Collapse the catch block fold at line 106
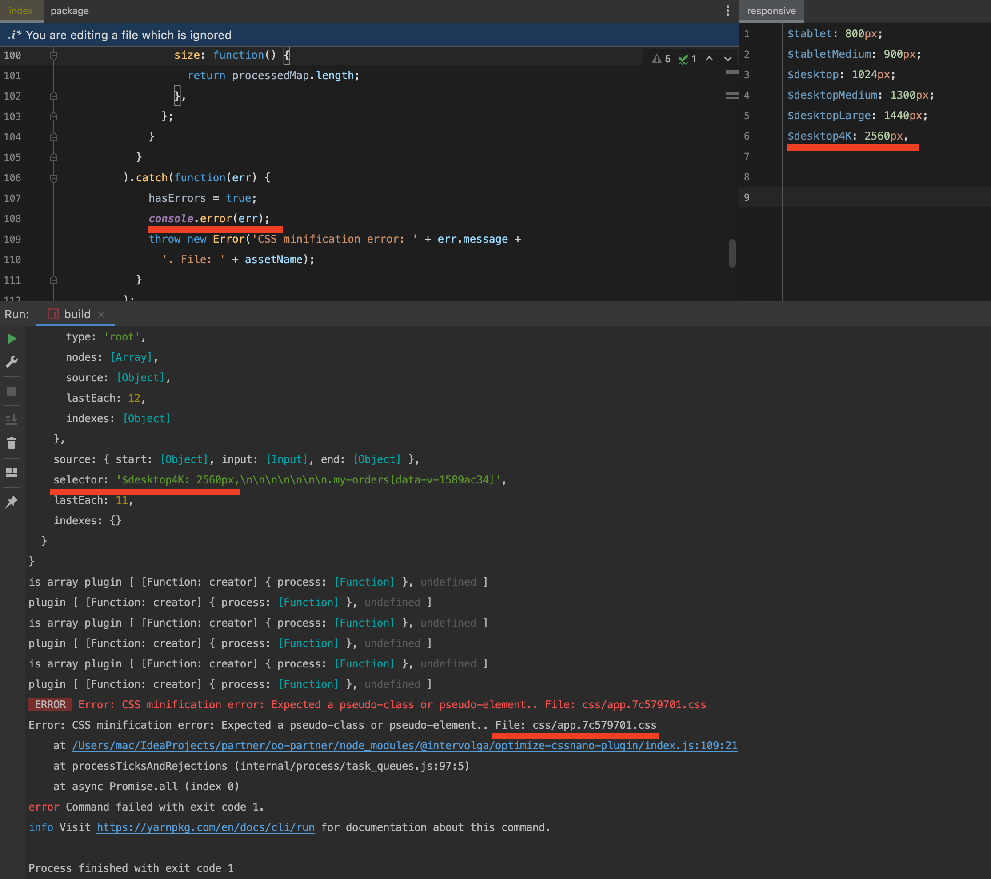The height and width of the screenshot is (879, 991). [54, 178]
